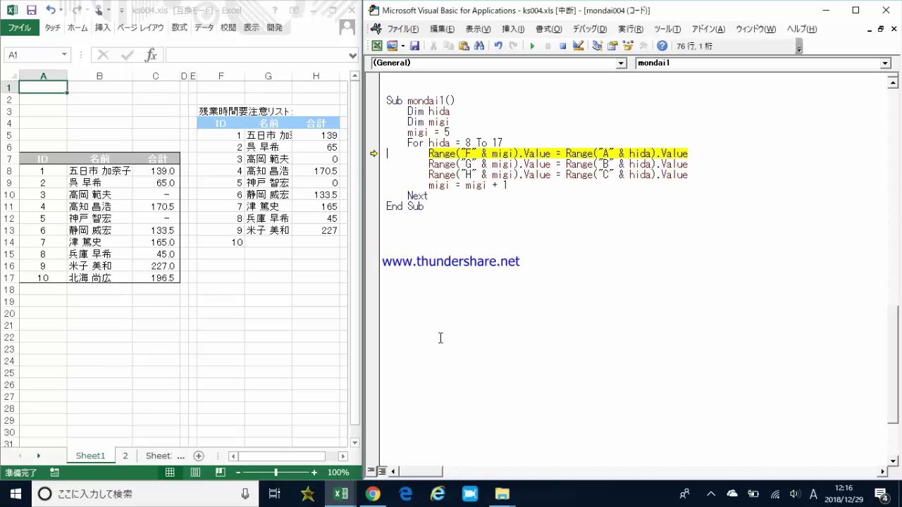The width and height of the screenshot is (902, 507).
Task: Expand the (General) object dropdown
Action: (621, 63)
